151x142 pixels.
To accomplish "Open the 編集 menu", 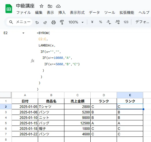I will pyautogui.click(x=39, y=13).
